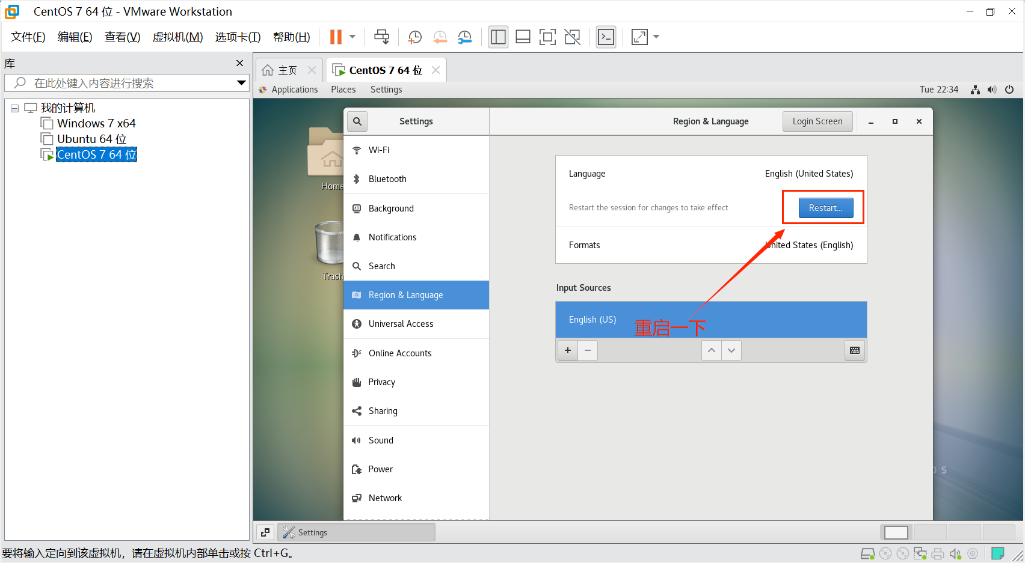This screenshot has width=1025, height=563.
Task: Open Universal Access settings
Action: [x=416, y=324]
